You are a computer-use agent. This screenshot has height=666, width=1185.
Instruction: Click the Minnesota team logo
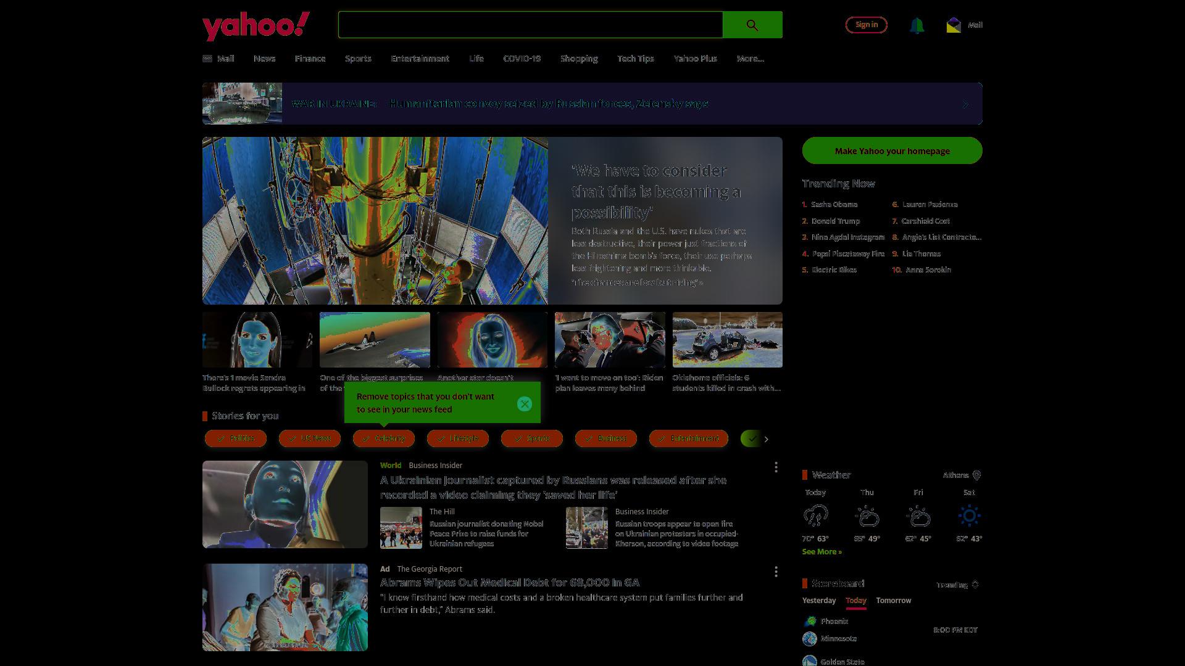pos(810,639)
